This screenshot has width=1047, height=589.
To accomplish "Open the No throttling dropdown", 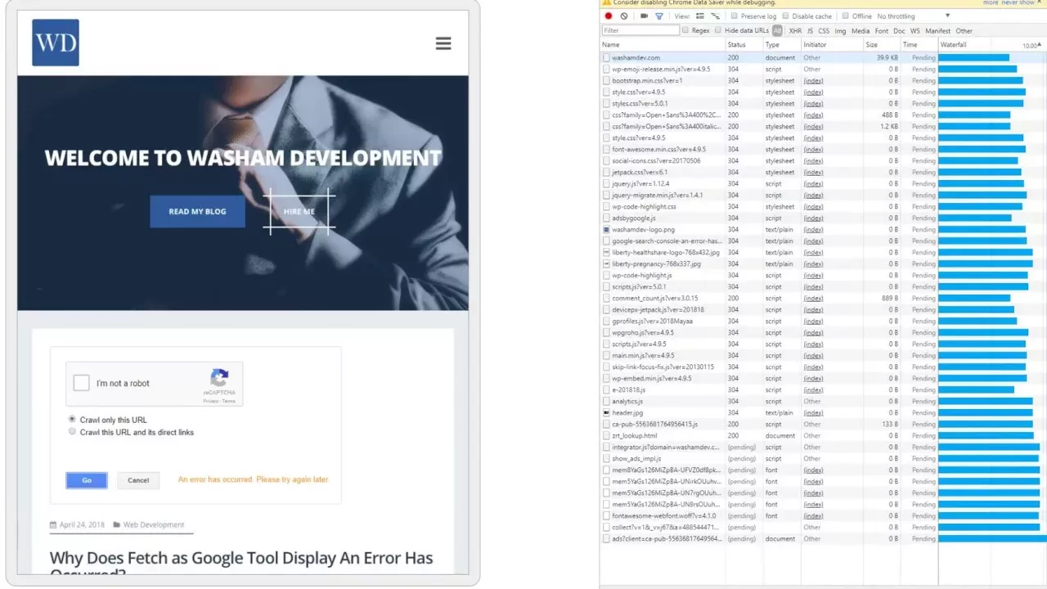I will pos(913,16).
